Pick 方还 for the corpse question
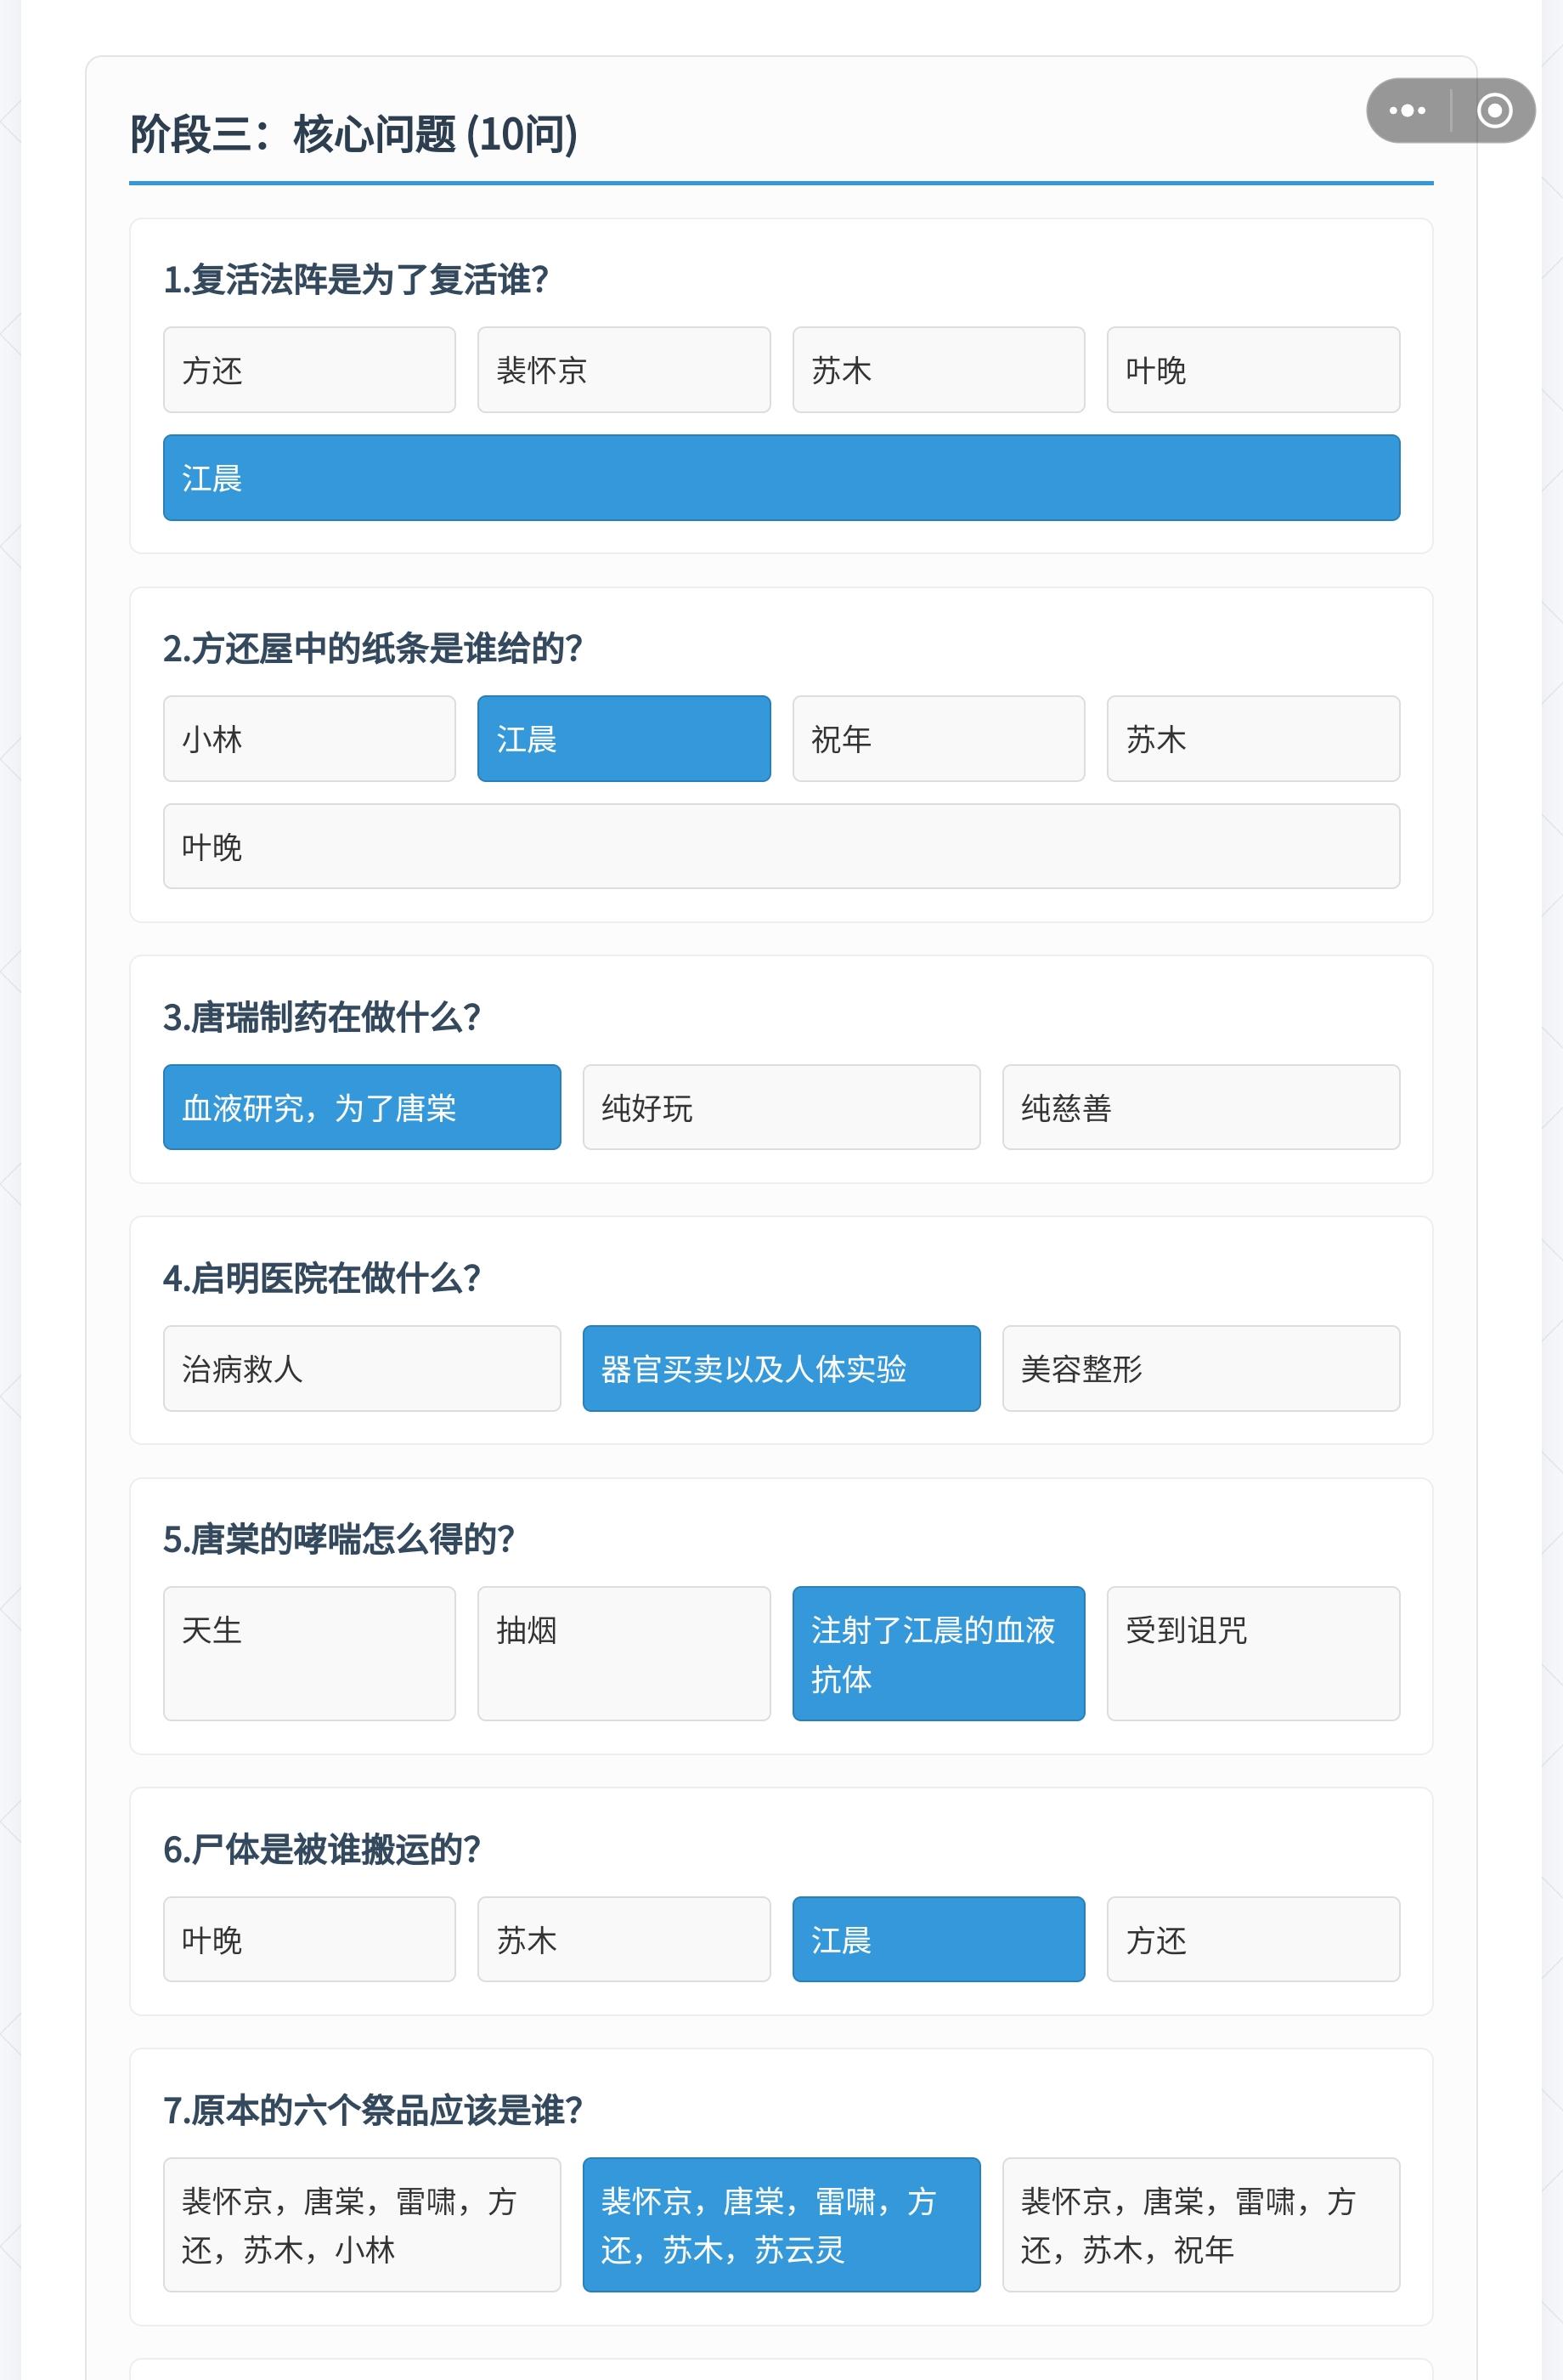Image resolution: width=1563 pixels, height=2380 pixels. [x=1252, y=1940]
